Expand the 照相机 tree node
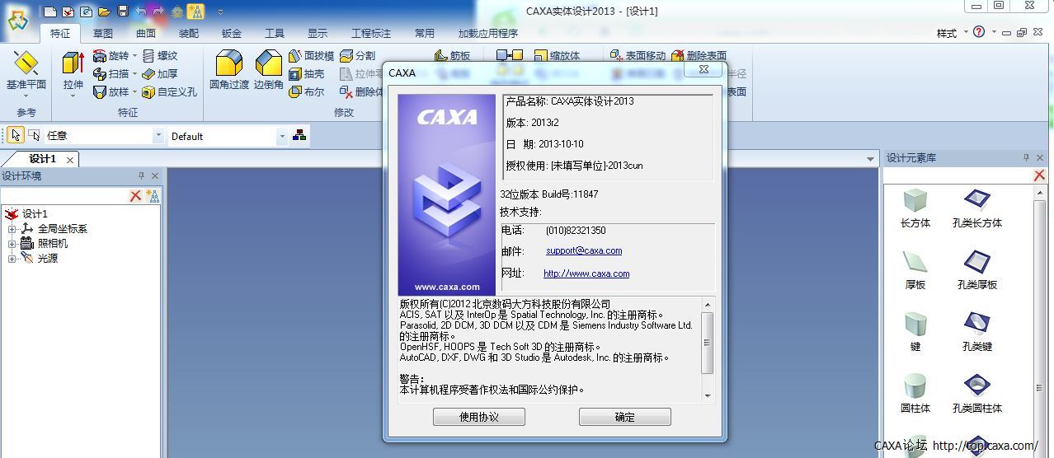The width and height of the screenshot is (1054, 458). [x=12, y=244]
